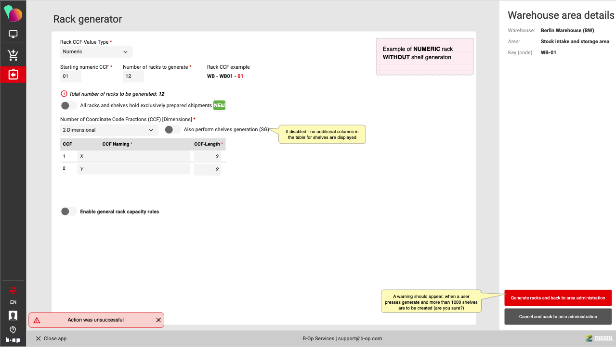The width and height of the screenshot is (616, 347).
Task: Click the monitor icon in the sidebar
Action: coord(13,34)
